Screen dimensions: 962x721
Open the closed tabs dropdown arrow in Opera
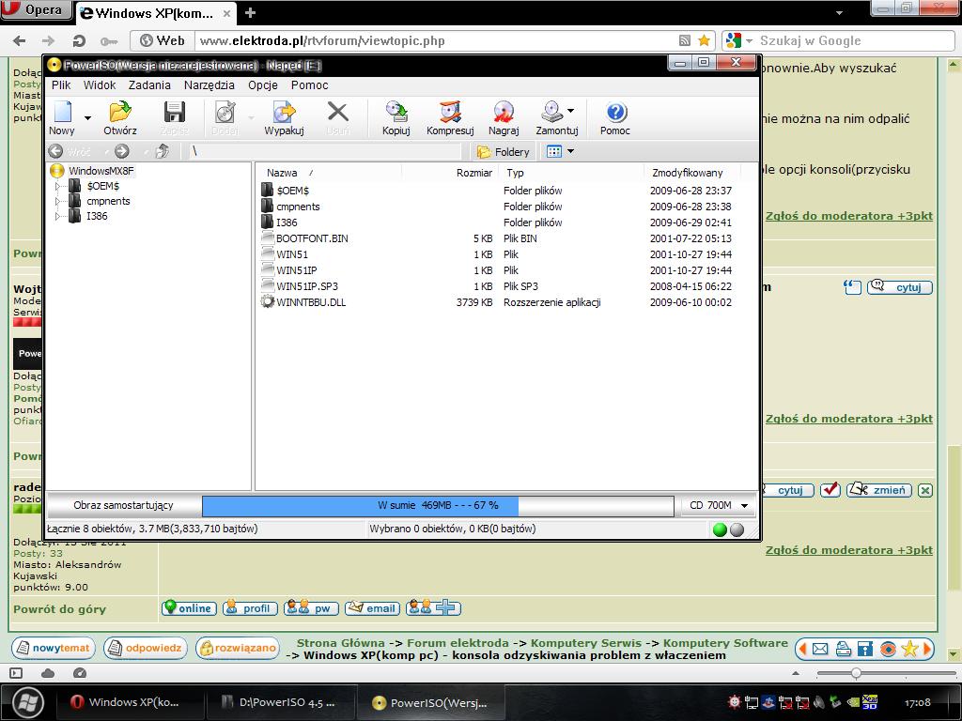coord(839,12)
